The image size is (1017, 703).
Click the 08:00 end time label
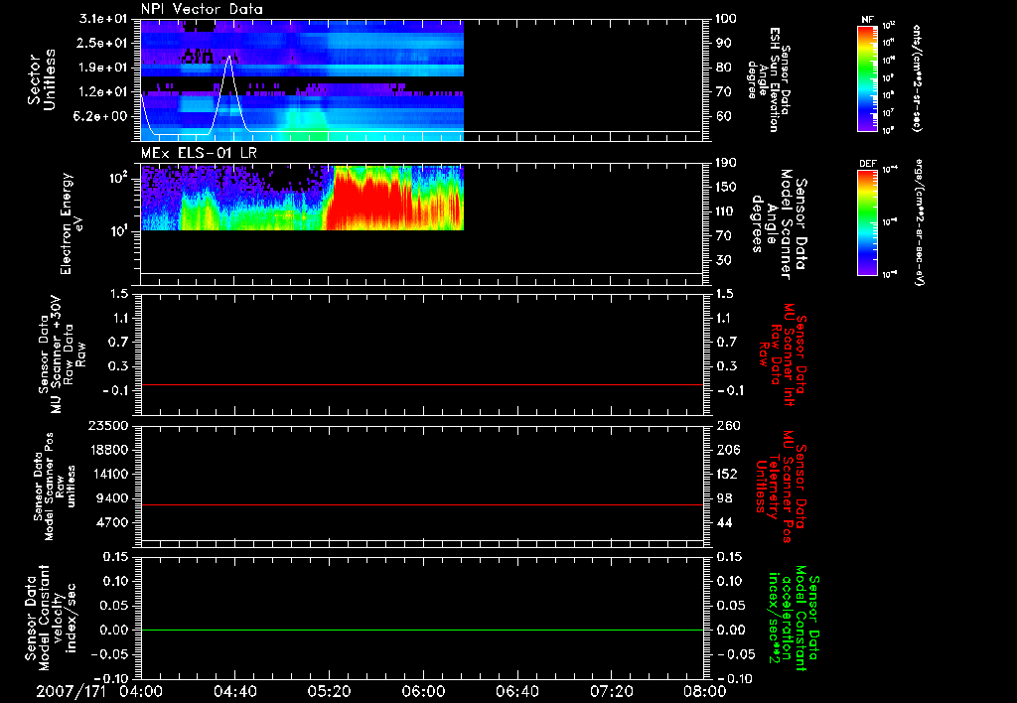(705, 691)
